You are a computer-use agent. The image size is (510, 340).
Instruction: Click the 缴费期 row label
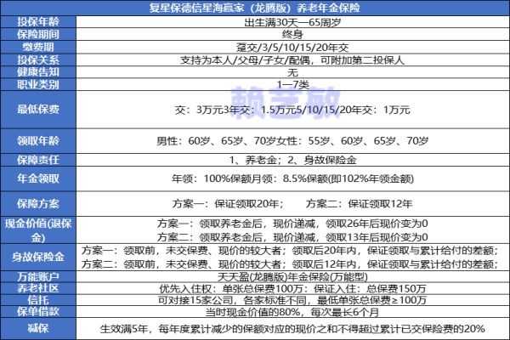(x=38, y=48)
